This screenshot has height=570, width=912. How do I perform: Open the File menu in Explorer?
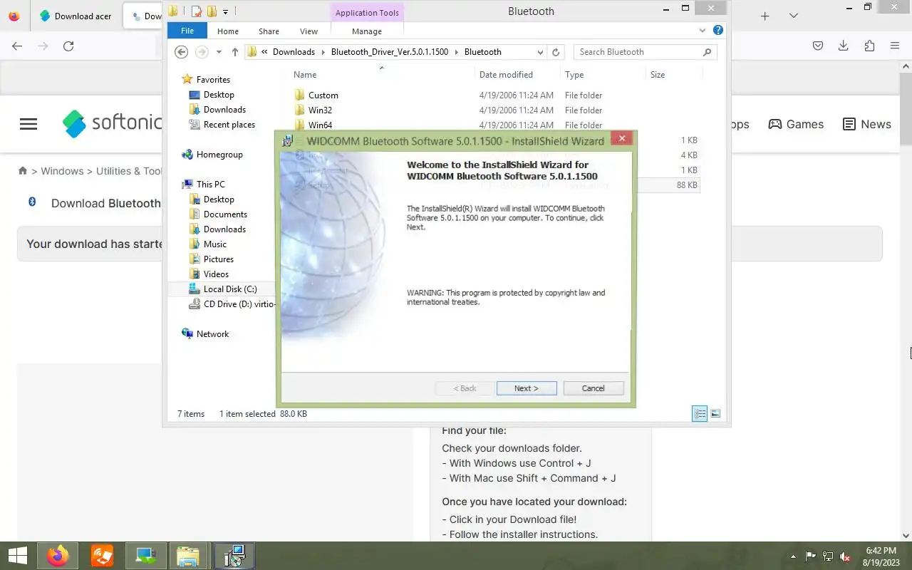pos(187,31)
